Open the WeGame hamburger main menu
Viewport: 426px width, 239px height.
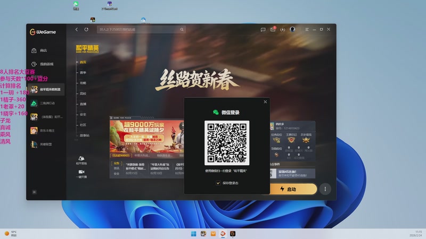pos(307,29)
